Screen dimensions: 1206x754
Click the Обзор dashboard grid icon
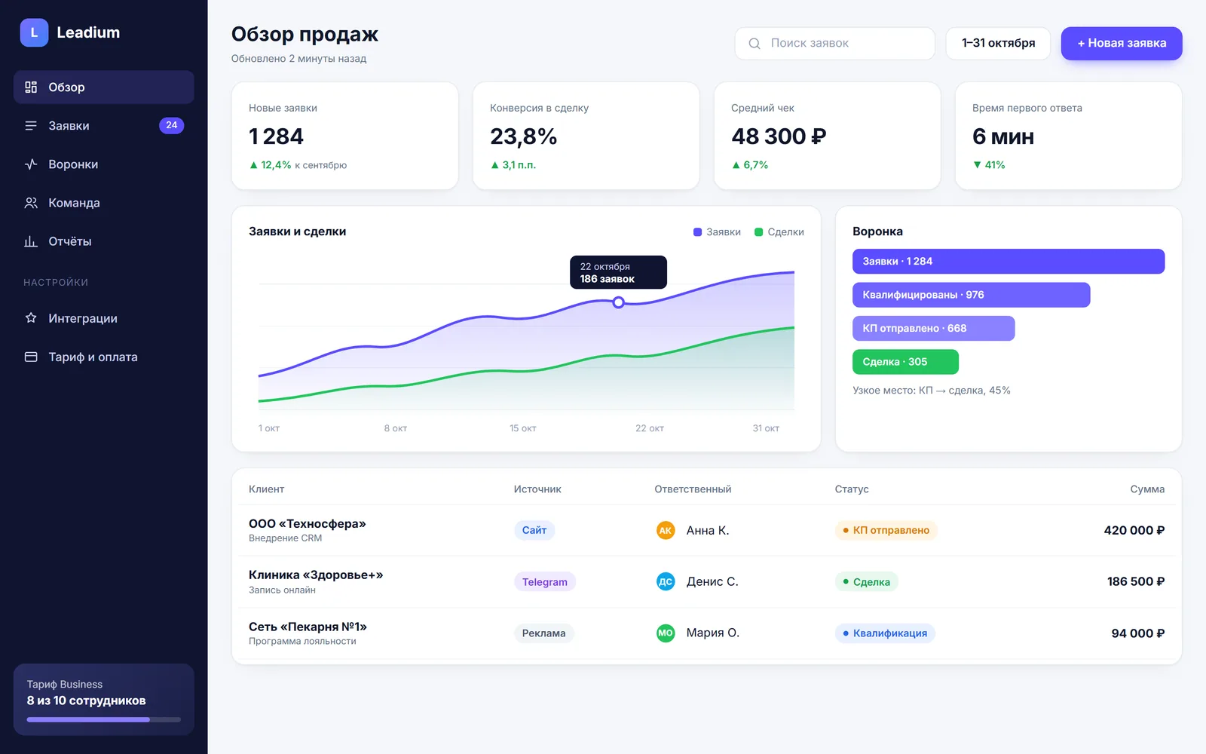[31, 87]
